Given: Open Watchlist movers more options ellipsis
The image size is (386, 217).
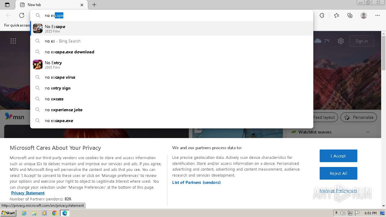Looking at the screenshot, I should tap(368, 132).
